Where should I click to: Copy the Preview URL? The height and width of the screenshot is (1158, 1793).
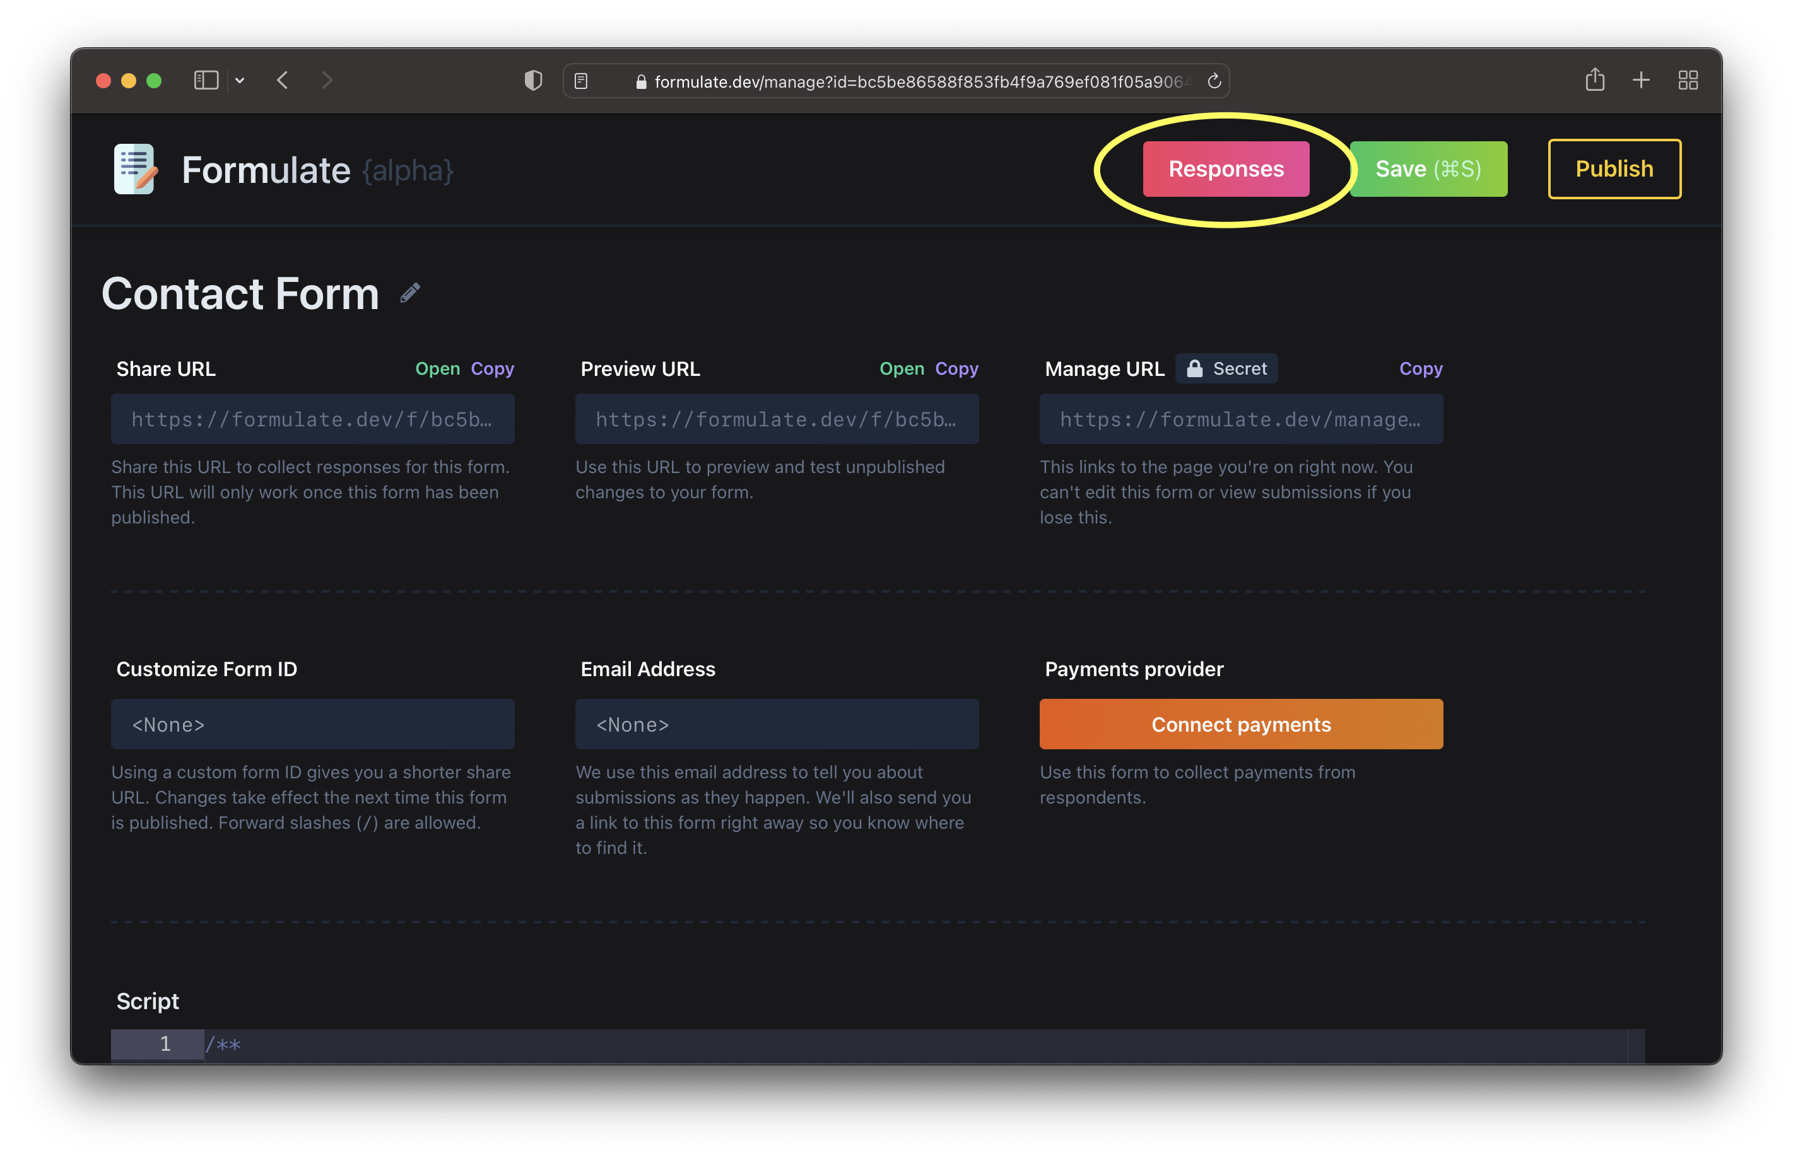point(956,368)
